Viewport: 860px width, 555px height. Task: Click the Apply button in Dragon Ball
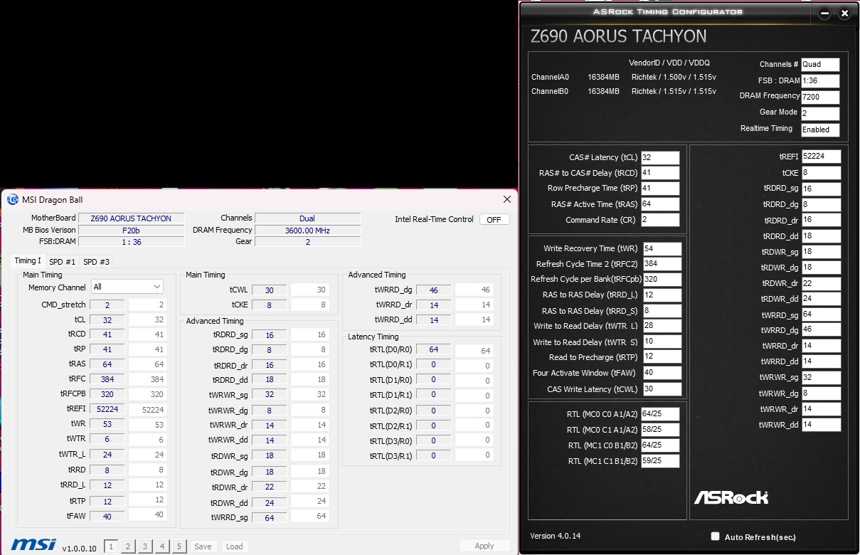(x=484, y=546)
